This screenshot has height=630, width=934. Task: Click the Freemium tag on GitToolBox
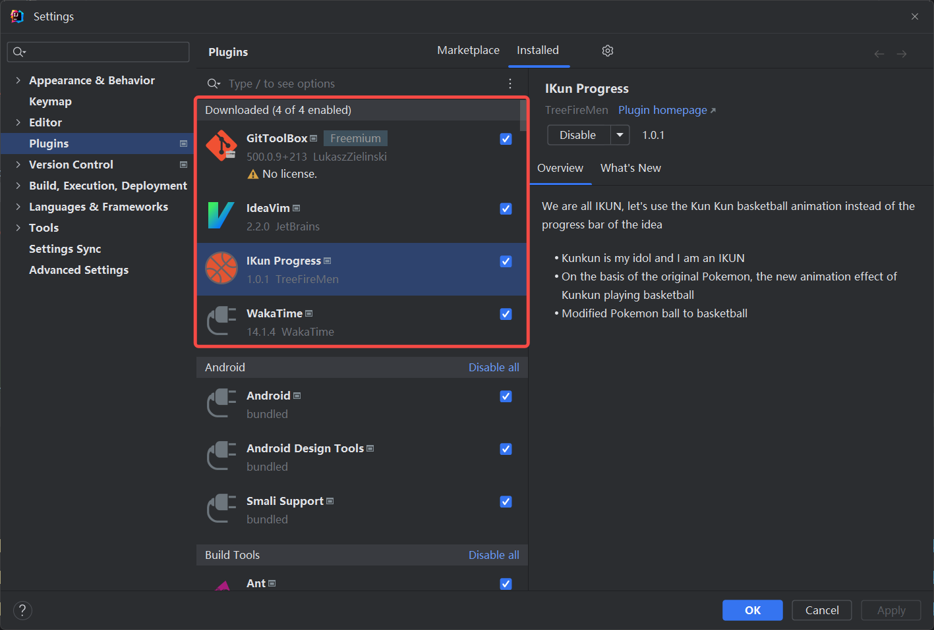(356, 138)
